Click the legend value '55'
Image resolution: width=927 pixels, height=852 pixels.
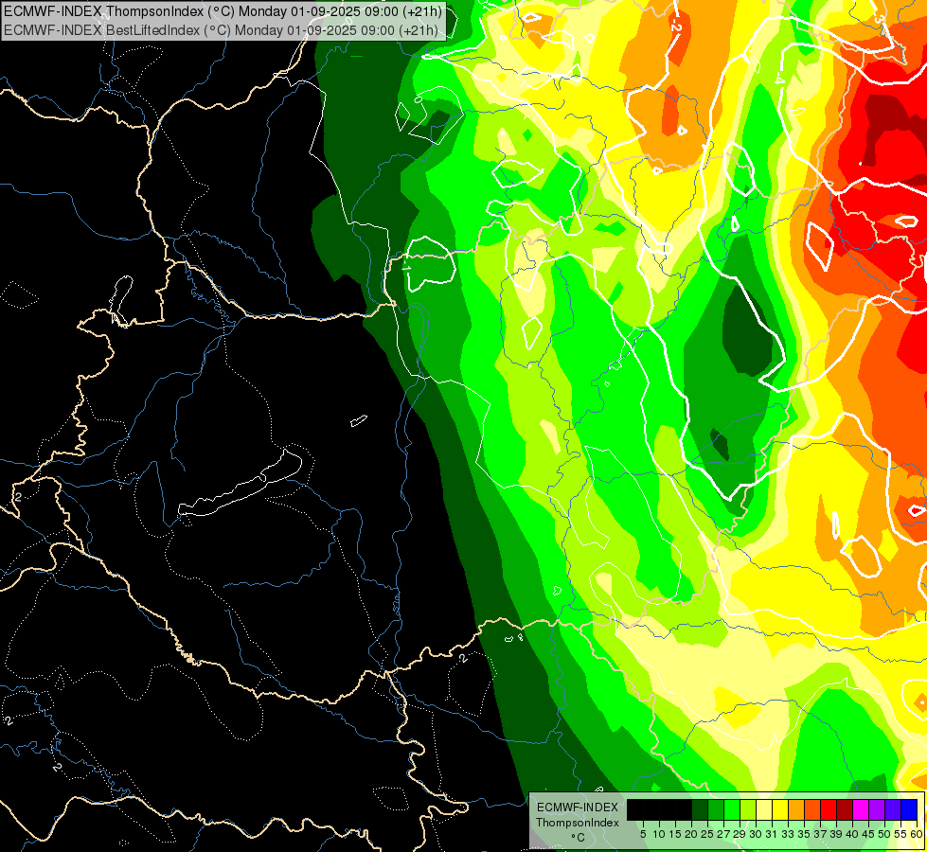click(x=901, y=834)
